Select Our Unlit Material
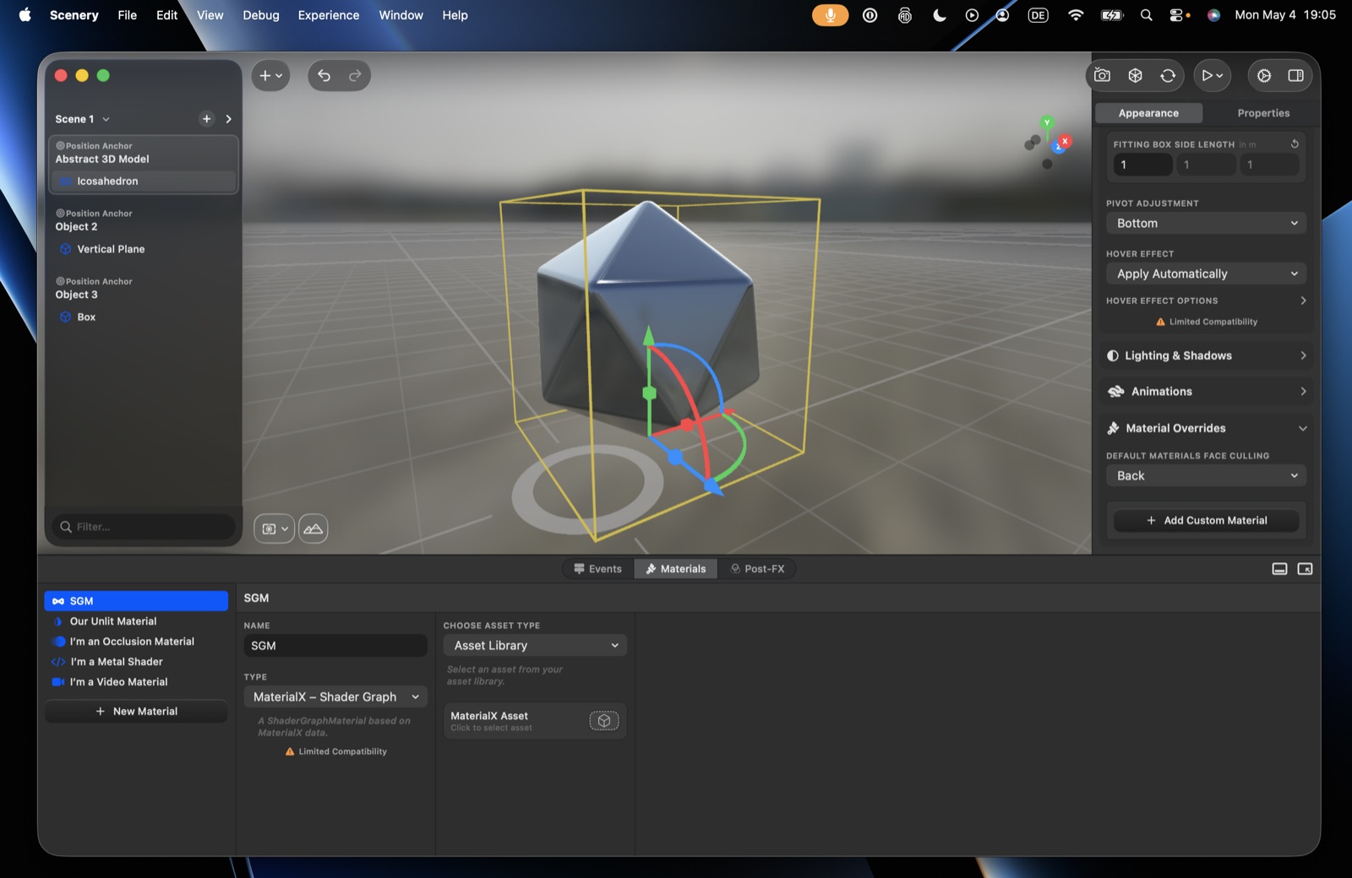The height and width of the screenshot is (878, 1352). (136, 621)
